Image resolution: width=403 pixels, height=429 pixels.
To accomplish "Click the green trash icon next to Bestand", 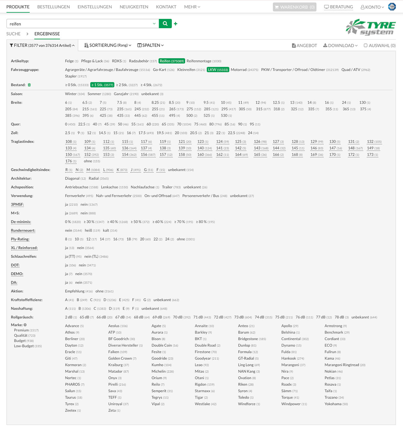I will coord(29,85).
